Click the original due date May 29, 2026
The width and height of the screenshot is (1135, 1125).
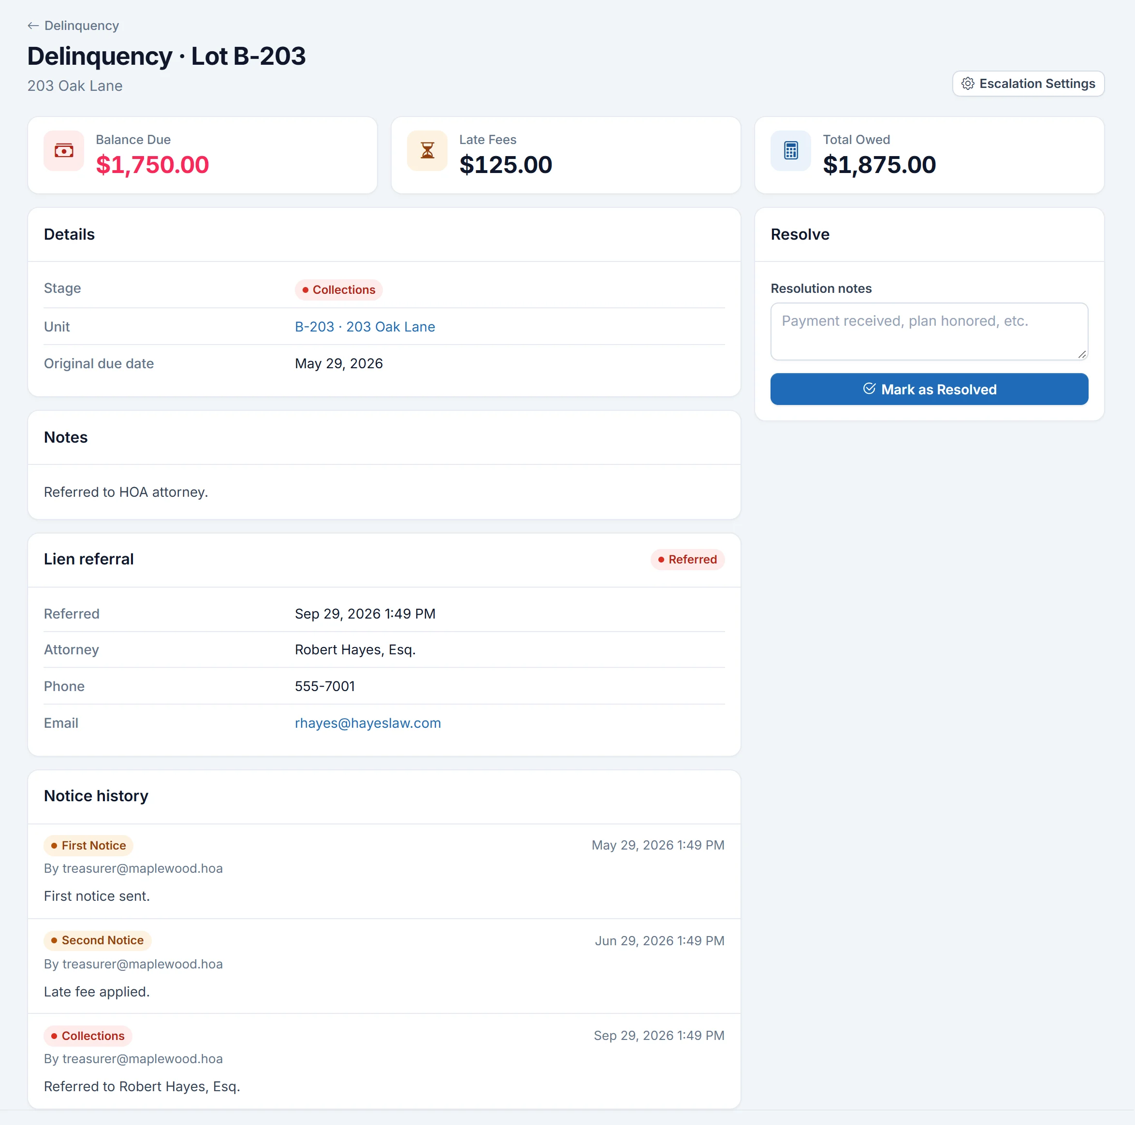(338, 363)
